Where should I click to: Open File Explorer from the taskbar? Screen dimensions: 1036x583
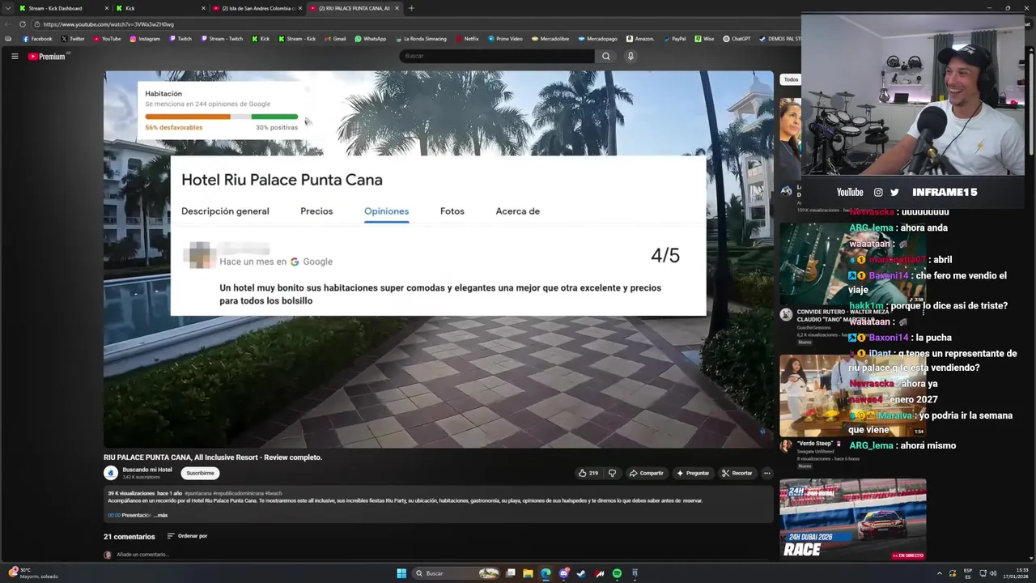pos(528,573)
